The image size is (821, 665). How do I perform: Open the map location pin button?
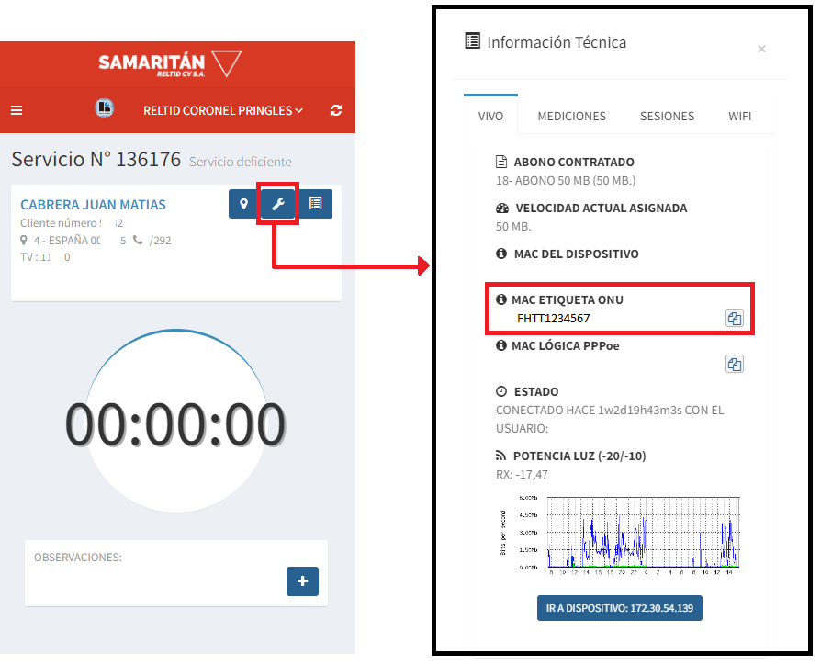click(x=243, y=204)
